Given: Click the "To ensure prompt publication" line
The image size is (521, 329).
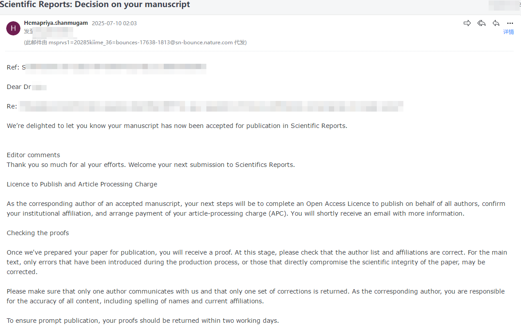Looking at the screenshot, I should 142,321.
